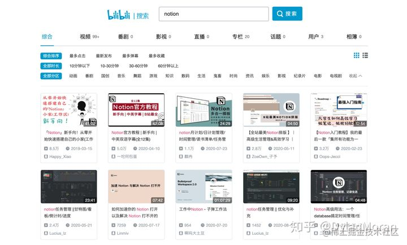The width and height of the screenshot is (407, 245).
Task: Click the bilibili logo
Action: pyautogui.click(x=119, y=15)
